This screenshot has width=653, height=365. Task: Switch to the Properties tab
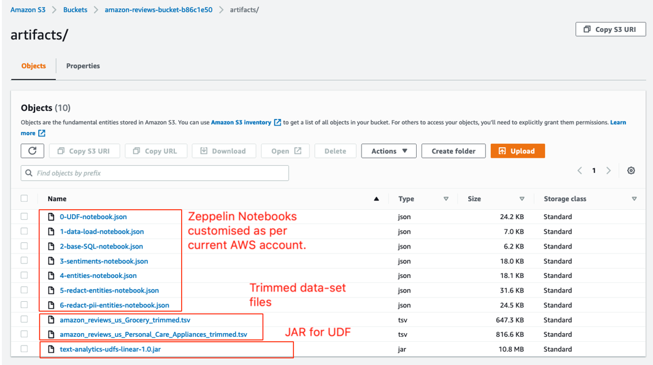pos(83,66)
